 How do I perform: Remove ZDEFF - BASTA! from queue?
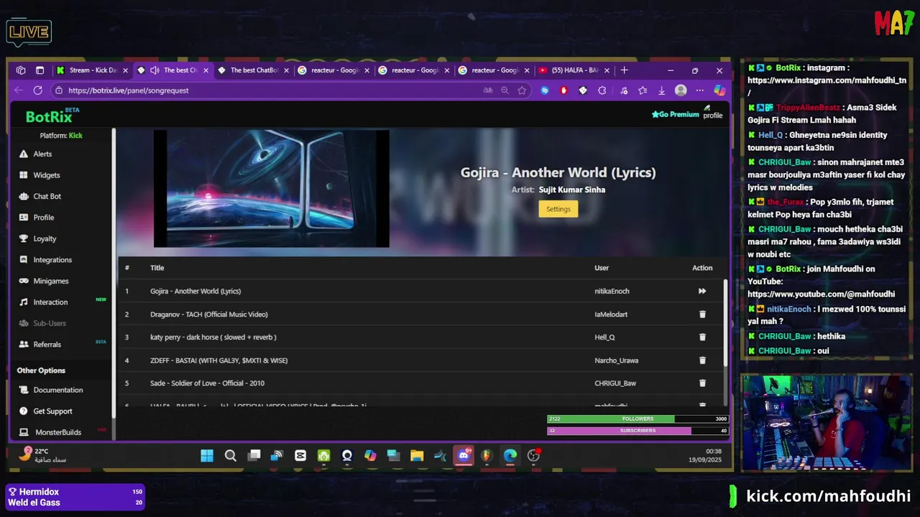pos(702,360)
